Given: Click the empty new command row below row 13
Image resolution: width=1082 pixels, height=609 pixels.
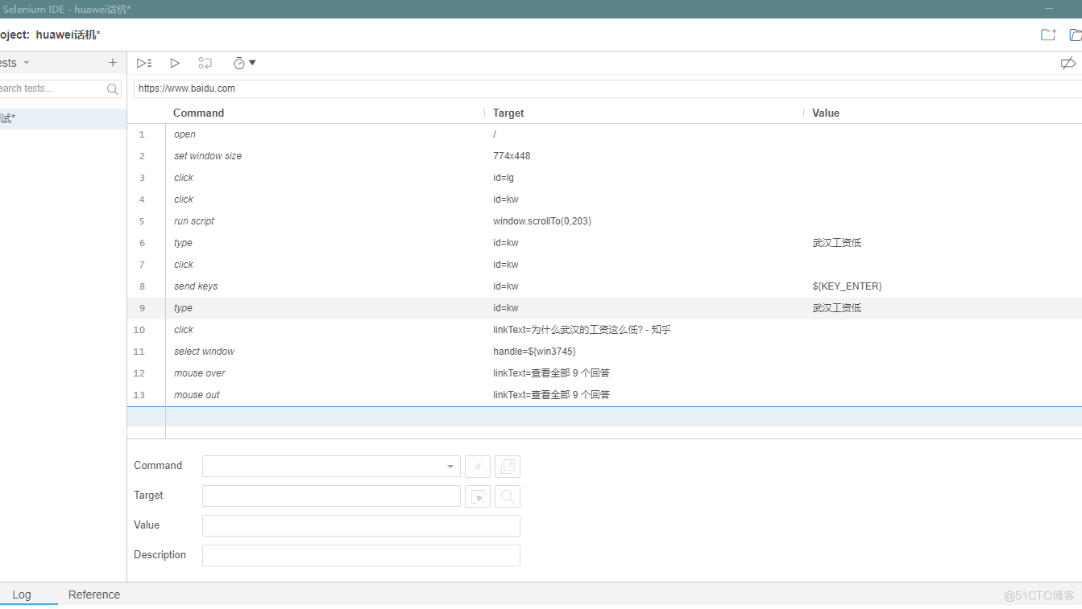Looking at the screenshot, I should click(604, 417).
